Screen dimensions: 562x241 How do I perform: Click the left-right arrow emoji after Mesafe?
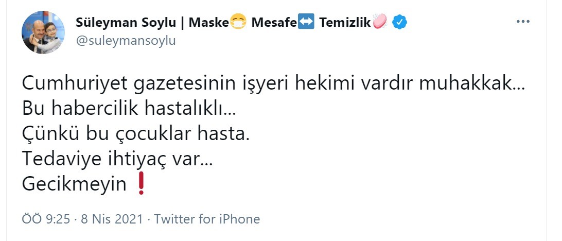coord(306,23)
